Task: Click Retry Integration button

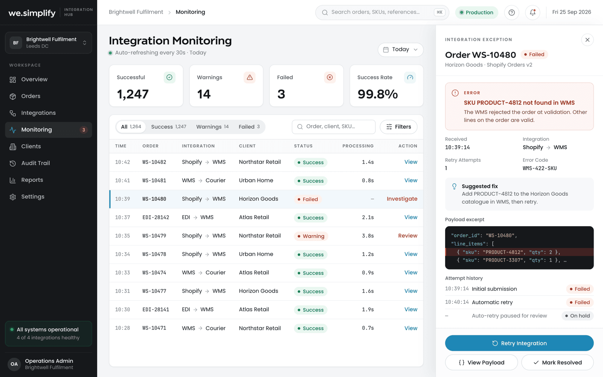Action: coord(519,343)
